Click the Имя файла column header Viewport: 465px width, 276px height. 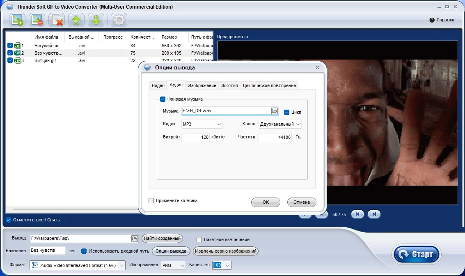click(x=48, y=37)
